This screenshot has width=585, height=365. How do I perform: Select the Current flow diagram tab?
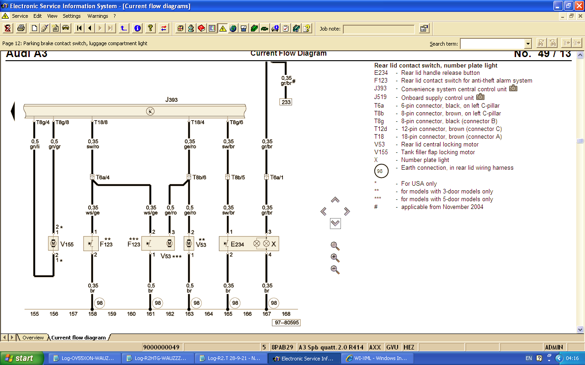78,338
